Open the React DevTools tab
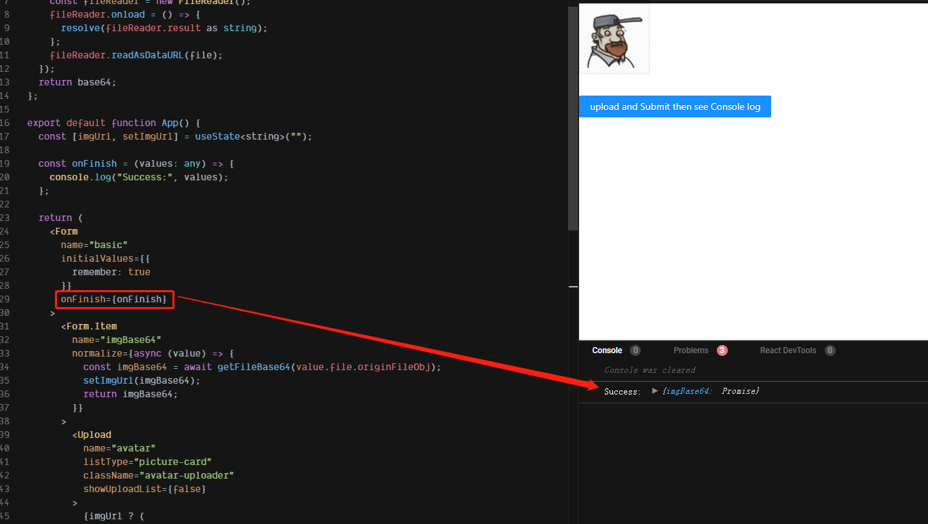Viewport: 928px width, 524px height. (x=789, y=350)
